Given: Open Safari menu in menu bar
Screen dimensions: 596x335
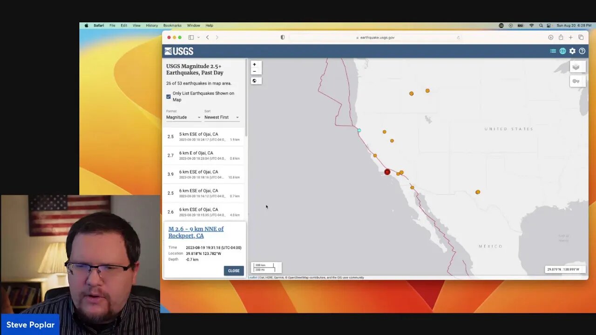Looking at the screenshot, I should pos(99,26).
